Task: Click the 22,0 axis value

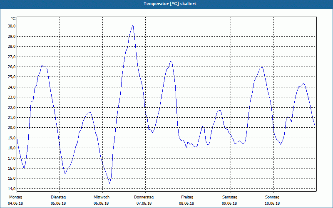Action: point(12,107)
